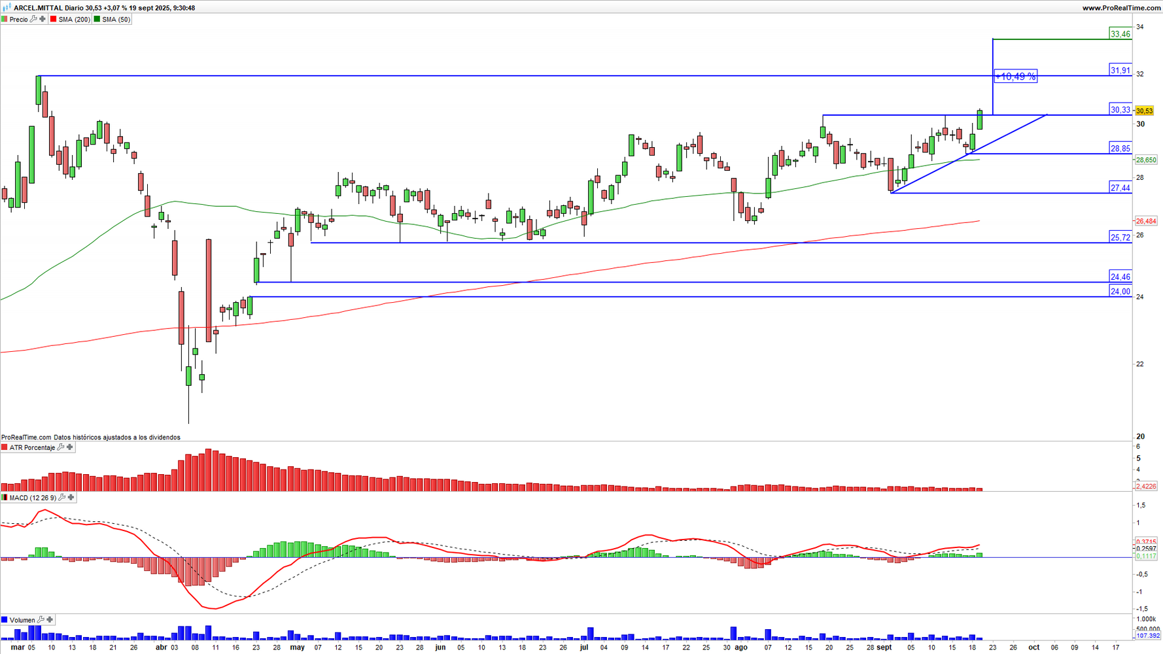Select the Volumen indicator label
This screenshot has width=1163, height=654.
22,620
